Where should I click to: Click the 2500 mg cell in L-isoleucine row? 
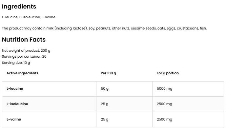[x=164, y=104]
